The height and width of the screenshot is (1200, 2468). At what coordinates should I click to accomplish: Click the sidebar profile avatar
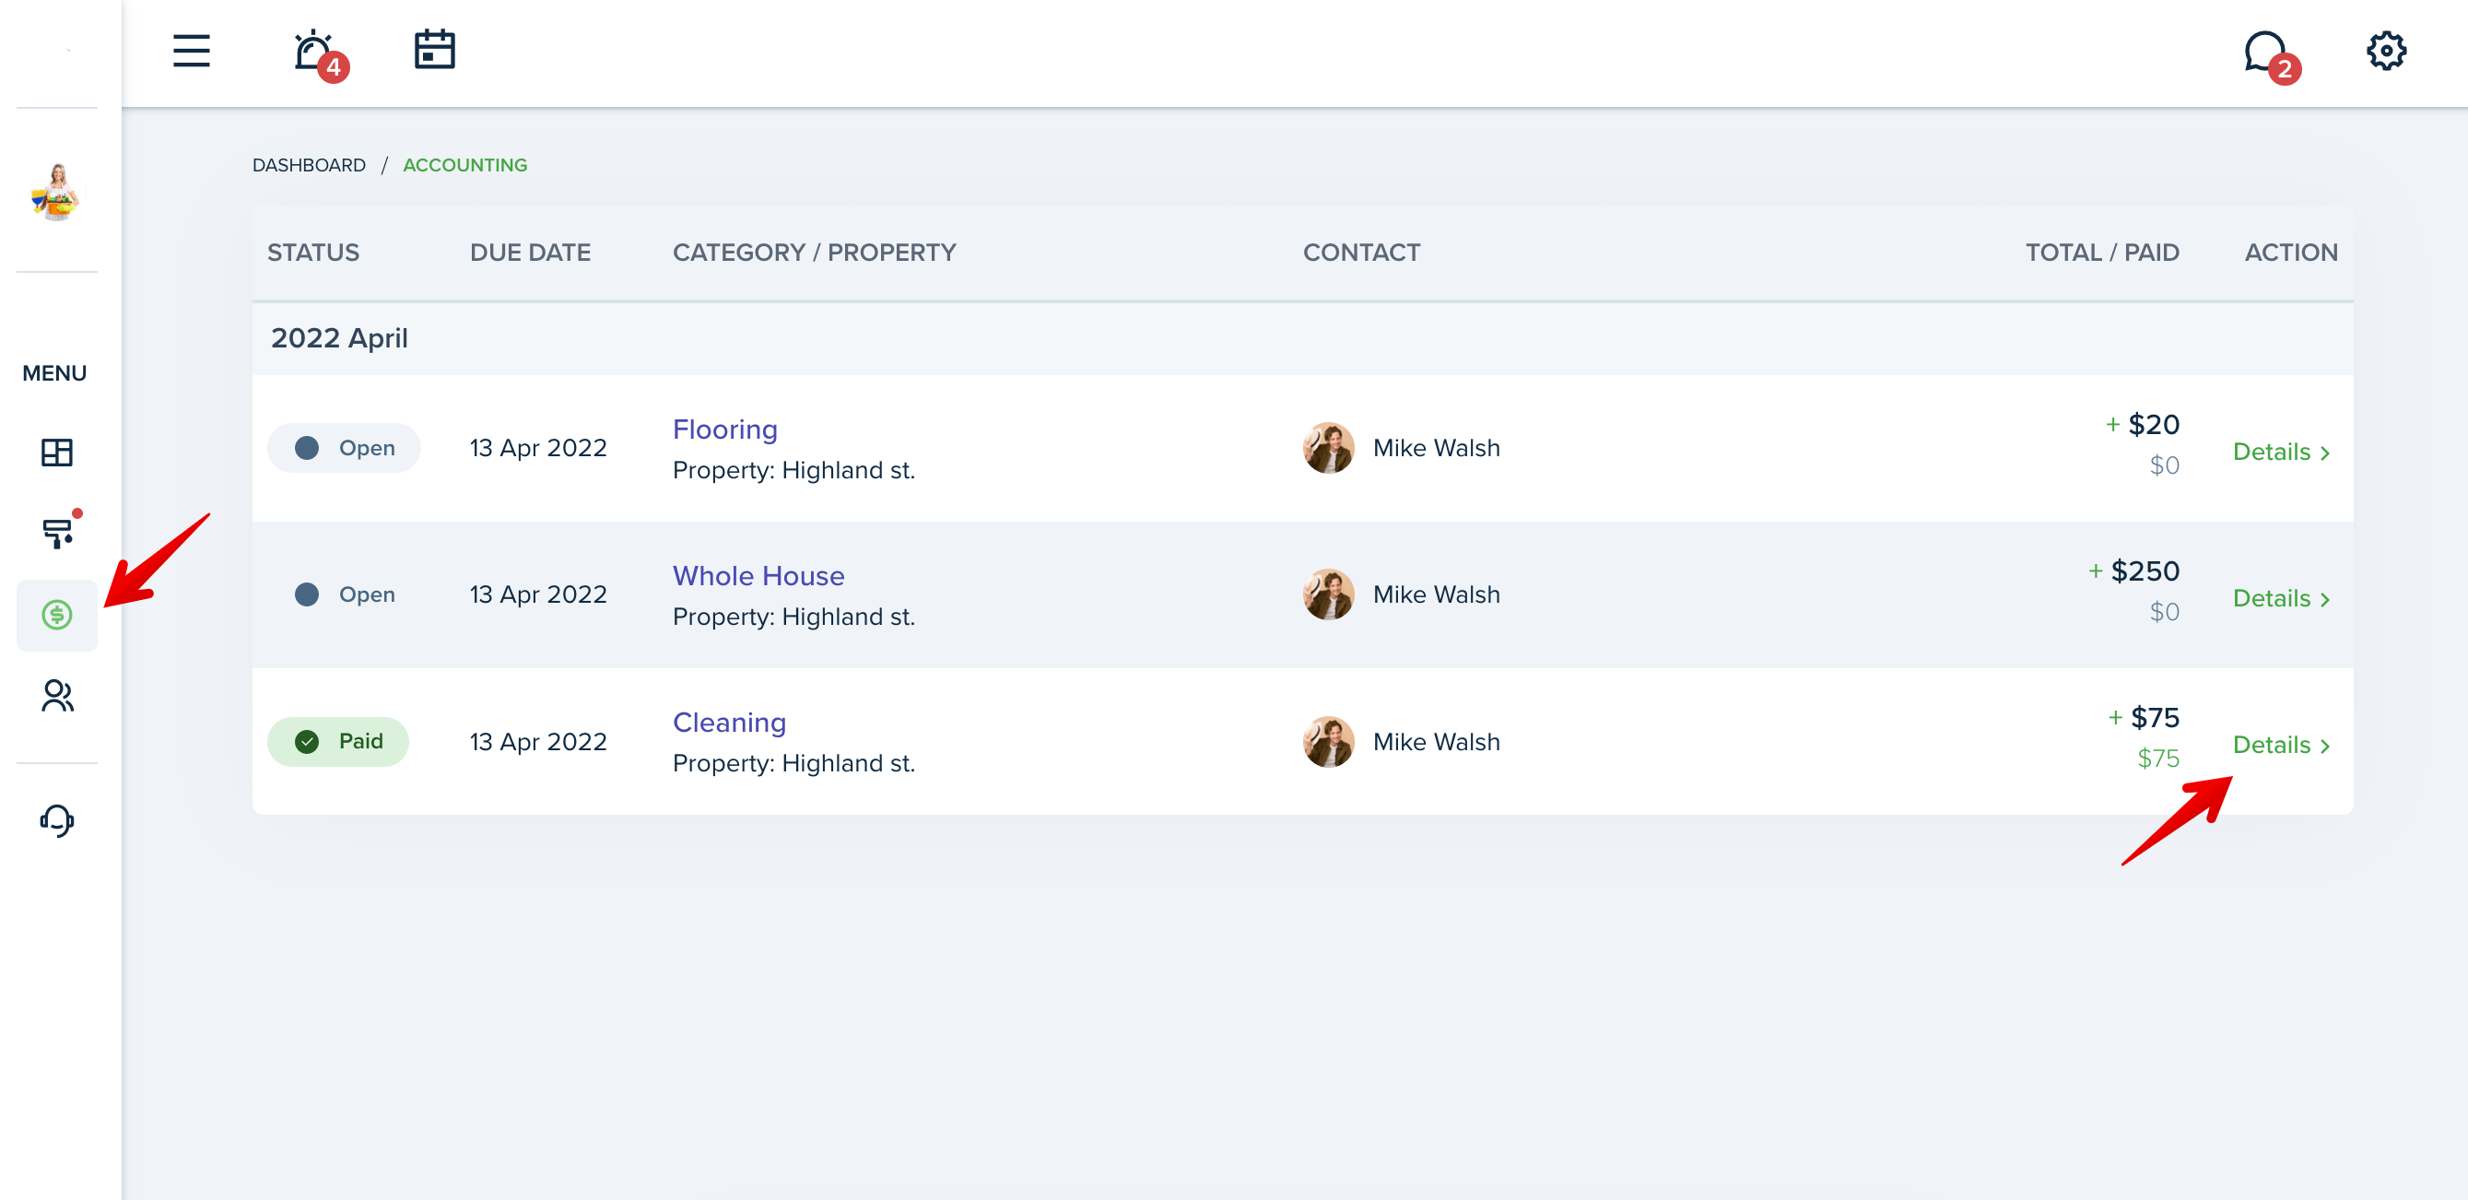point(56,192)
